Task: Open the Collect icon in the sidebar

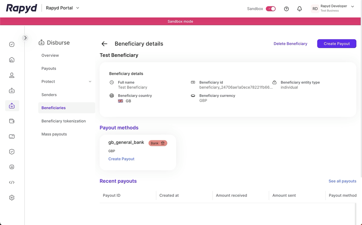Action: tap(12, 90)
